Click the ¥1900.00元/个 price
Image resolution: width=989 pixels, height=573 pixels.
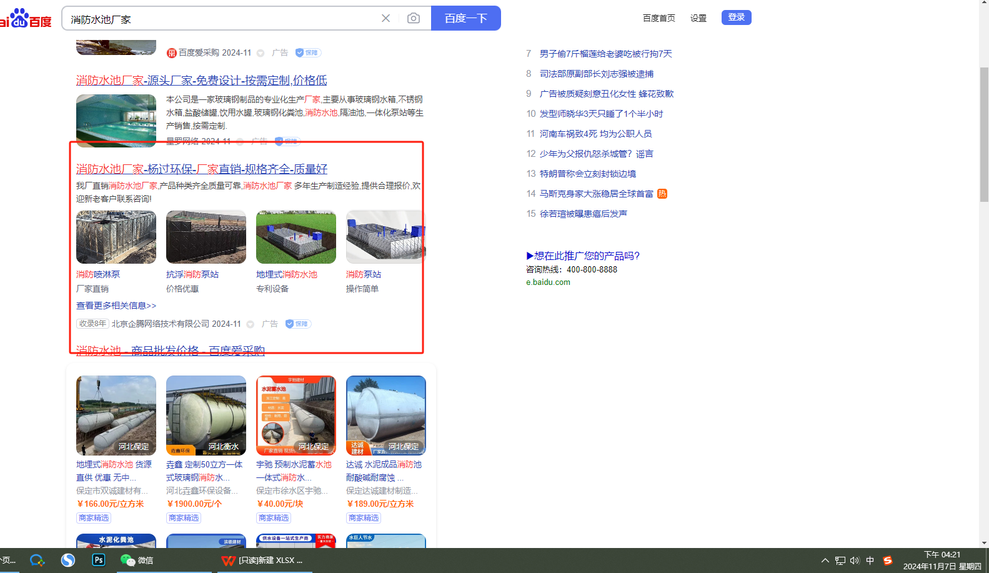[x=194, y=504]
